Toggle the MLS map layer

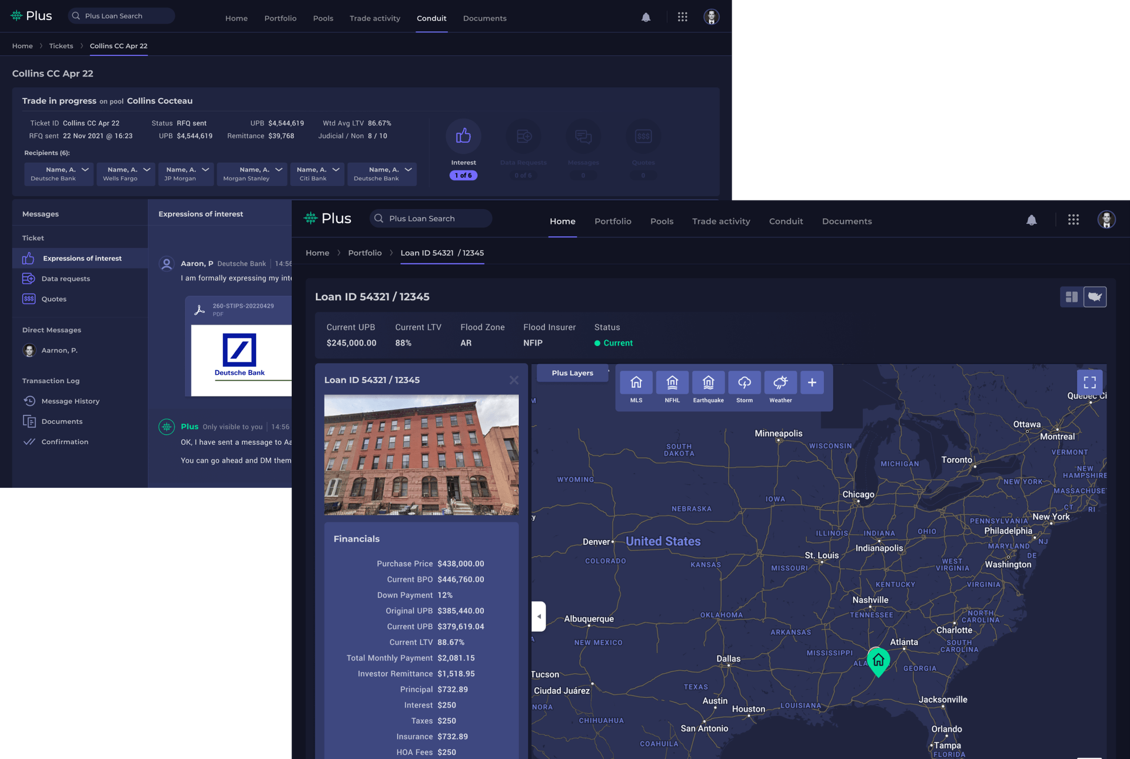pyautogui.click(x=636, y=383)
